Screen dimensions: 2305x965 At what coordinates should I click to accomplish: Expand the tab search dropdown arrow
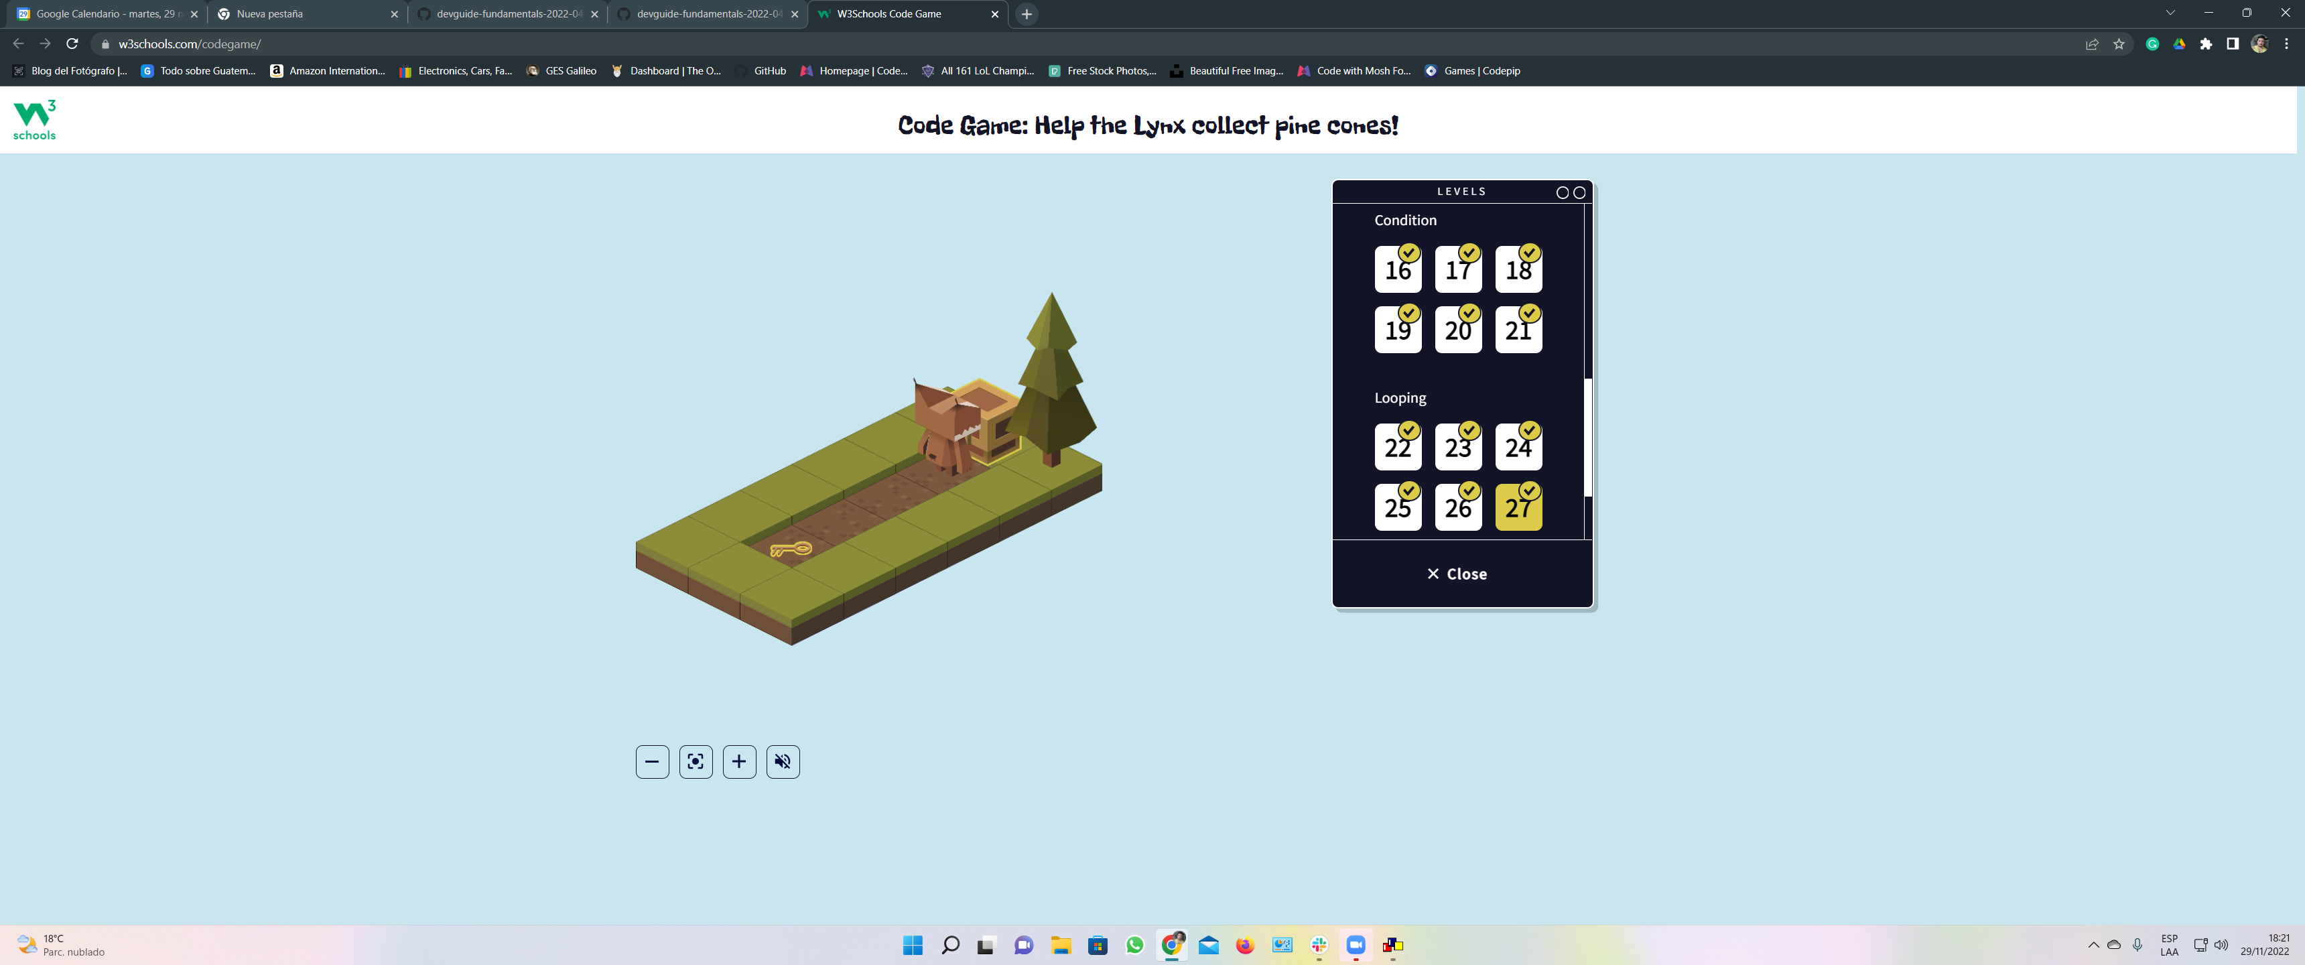pyautogui.click(x=2169, y=13)
